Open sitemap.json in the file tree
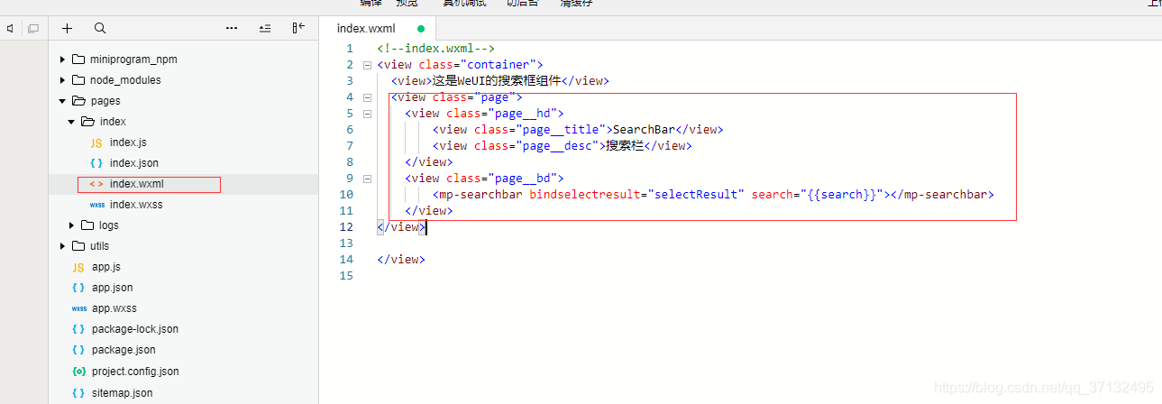 [123, 392]
